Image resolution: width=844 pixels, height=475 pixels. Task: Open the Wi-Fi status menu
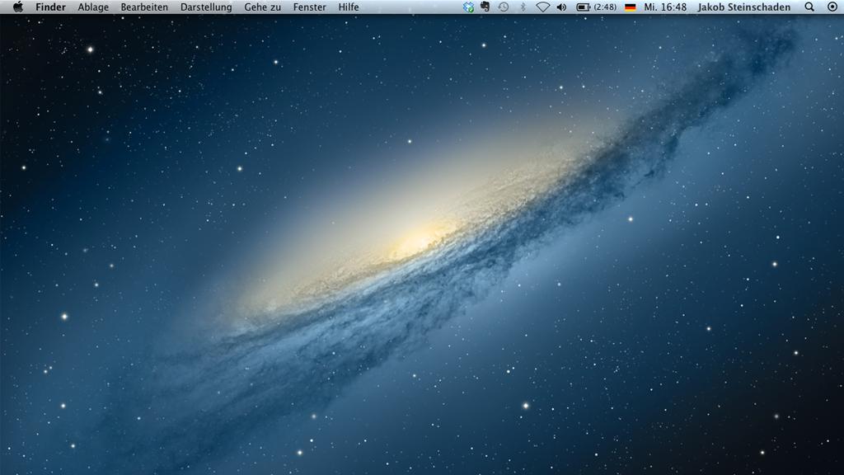pos(542,7)
